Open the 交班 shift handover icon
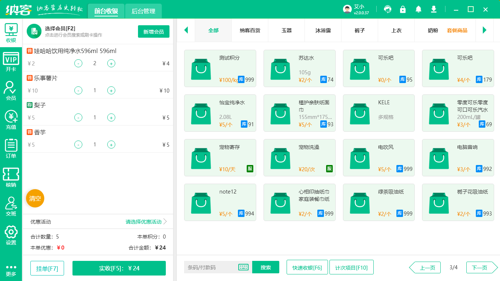The image size is (500, 281). click(x=11, y=206)
